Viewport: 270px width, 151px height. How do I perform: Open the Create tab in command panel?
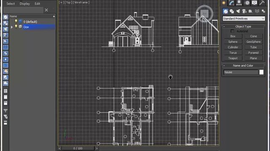pyautogui.click(x=224, y=3)
